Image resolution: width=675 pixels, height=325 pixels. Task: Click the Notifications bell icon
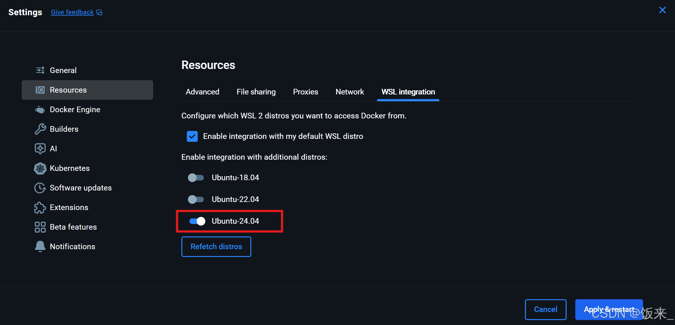40,246
